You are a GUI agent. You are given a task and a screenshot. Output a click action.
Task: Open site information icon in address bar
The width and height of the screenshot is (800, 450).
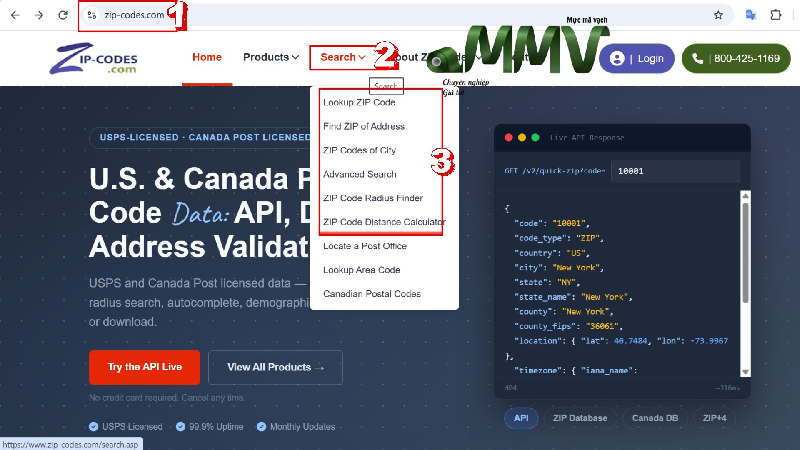(92, 15)
